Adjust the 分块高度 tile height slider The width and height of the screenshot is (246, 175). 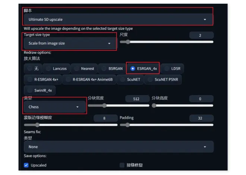[x=183, y=106]
